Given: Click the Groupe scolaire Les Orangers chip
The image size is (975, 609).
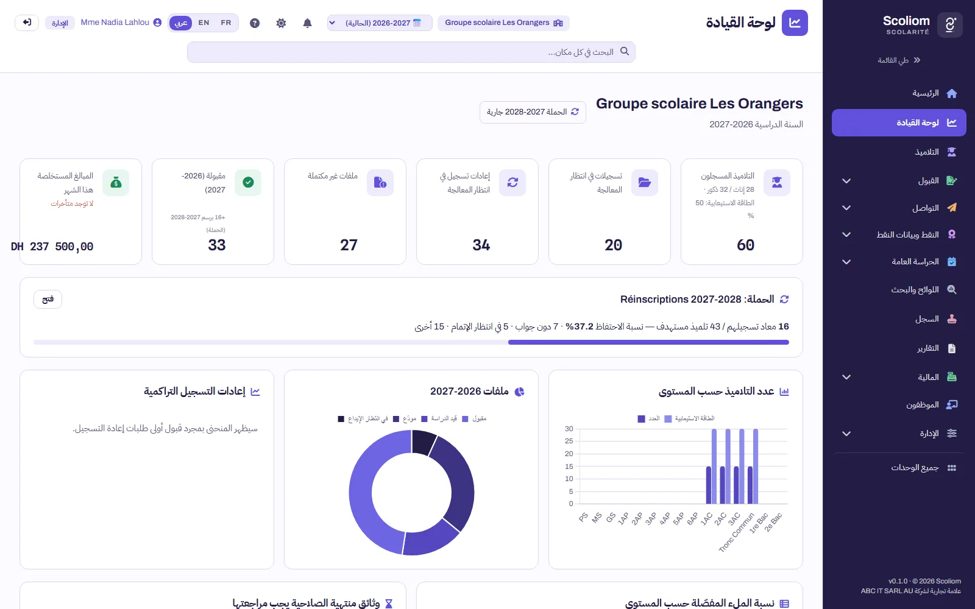Looking at the screenshot, I should (x=503, y=23).
